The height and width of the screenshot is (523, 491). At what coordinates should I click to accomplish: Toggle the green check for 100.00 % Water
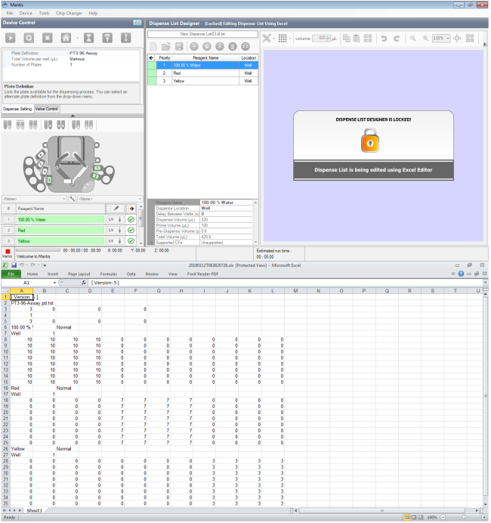pyautogui.click(x=131, y=219)
